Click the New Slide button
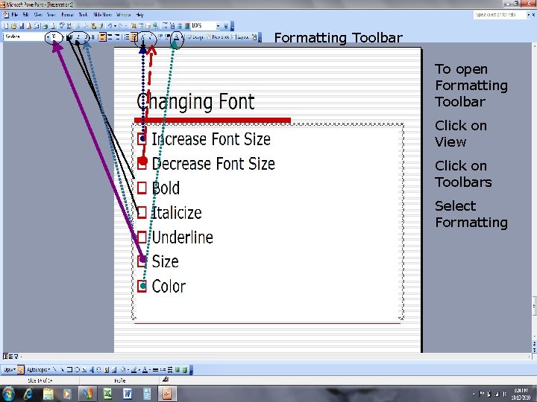The image size is (537, 402). [218, 37]
